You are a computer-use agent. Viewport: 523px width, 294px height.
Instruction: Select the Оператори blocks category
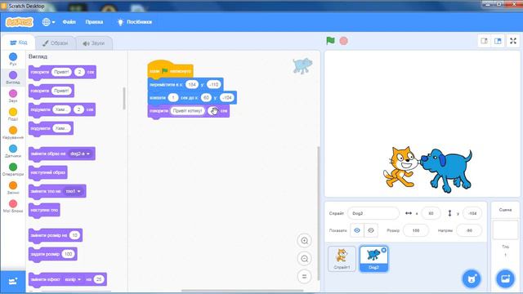(13, 169)
